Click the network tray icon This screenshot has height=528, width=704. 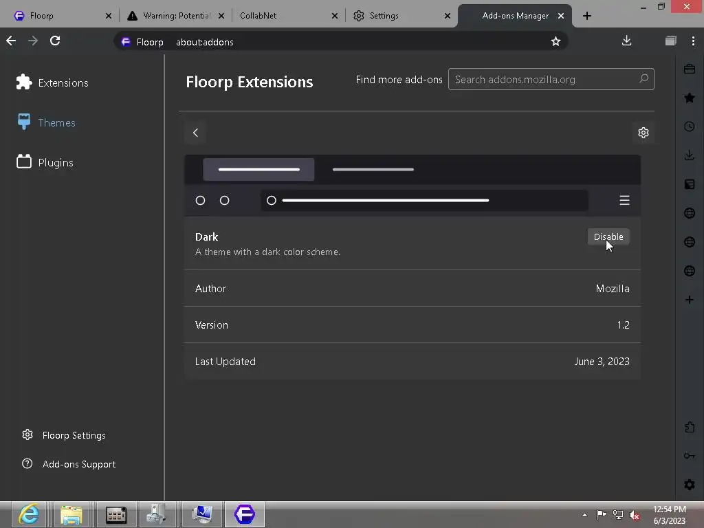coord(618,515)
